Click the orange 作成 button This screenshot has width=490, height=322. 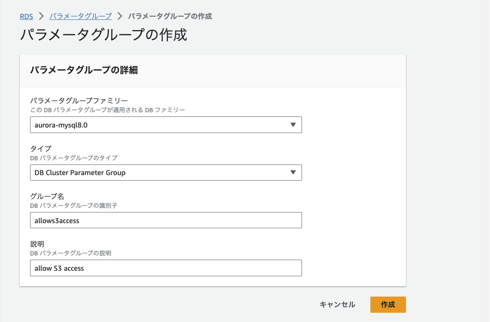(388, 304)
